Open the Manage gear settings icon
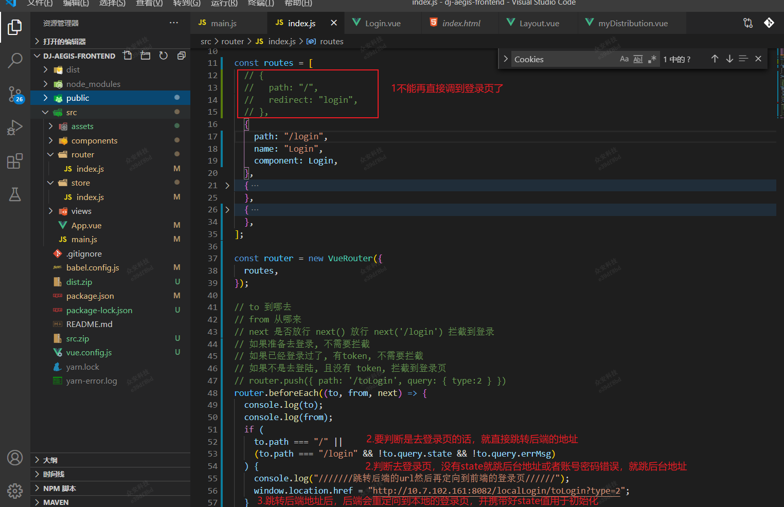Image resolution: width=784 pixels, height=507 pixels. pyautogui.click(x=15, y=491)
